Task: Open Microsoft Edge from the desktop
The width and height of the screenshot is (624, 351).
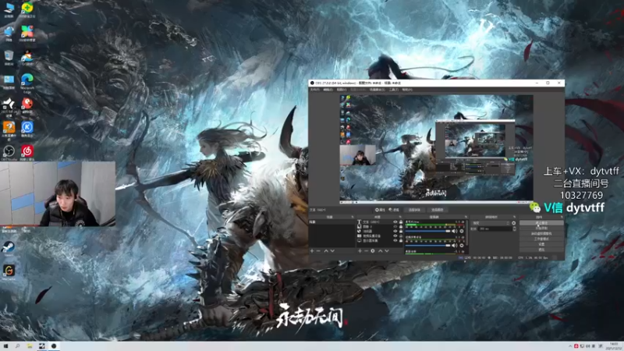Action: point(27,81)
